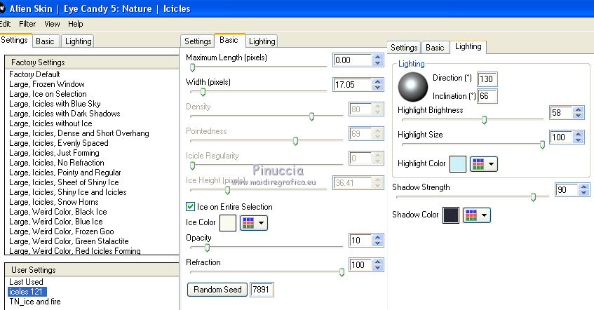Open the Ice Color palette dropdown
Viewport: 594px width, 310px height.
pos(253,223)
